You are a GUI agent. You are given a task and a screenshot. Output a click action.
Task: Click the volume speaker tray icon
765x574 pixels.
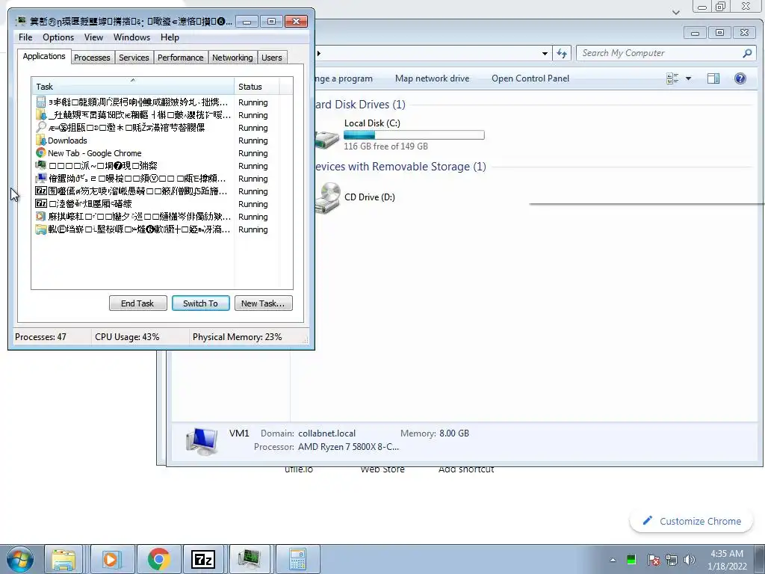690,560
